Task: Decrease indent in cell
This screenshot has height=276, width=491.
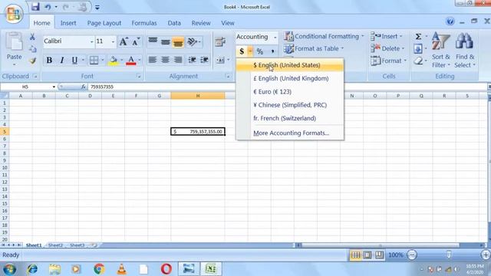Action: (192, 60)
